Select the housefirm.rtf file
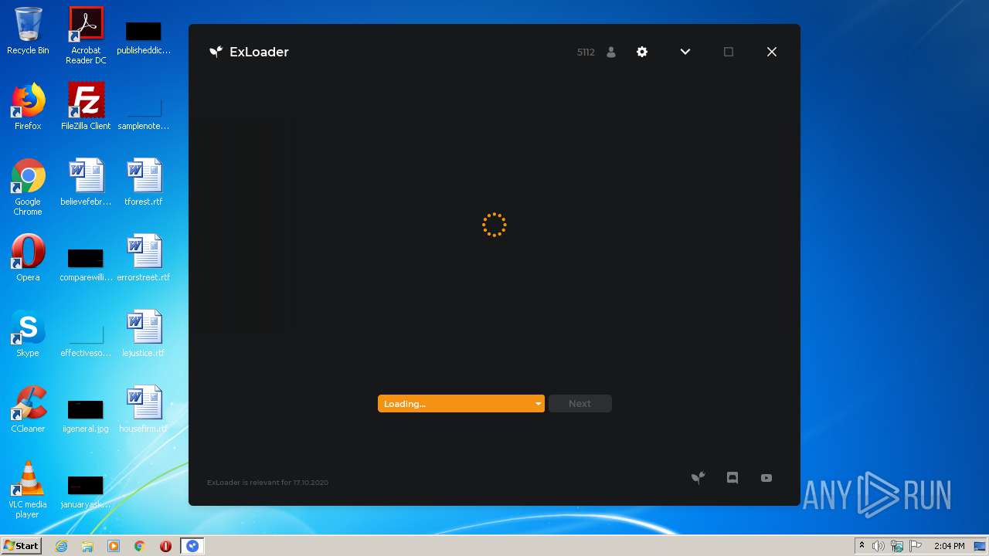The width and height of the screenshot is (989, 556). click(x=144, y=409)
